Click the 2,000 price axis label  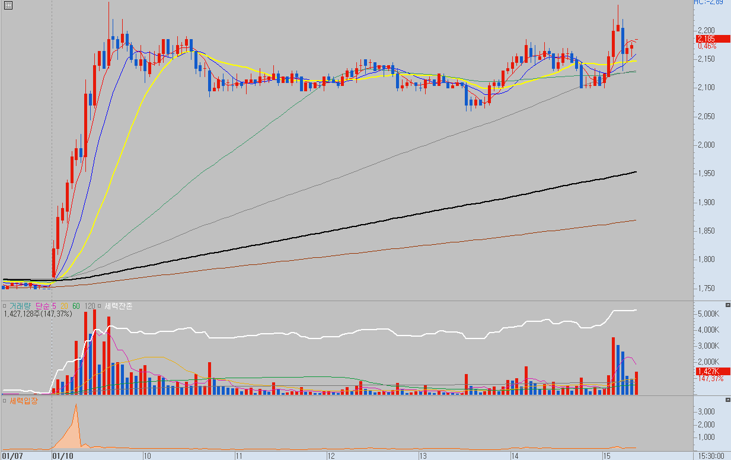pyautogui.click(x=706, y=145)
